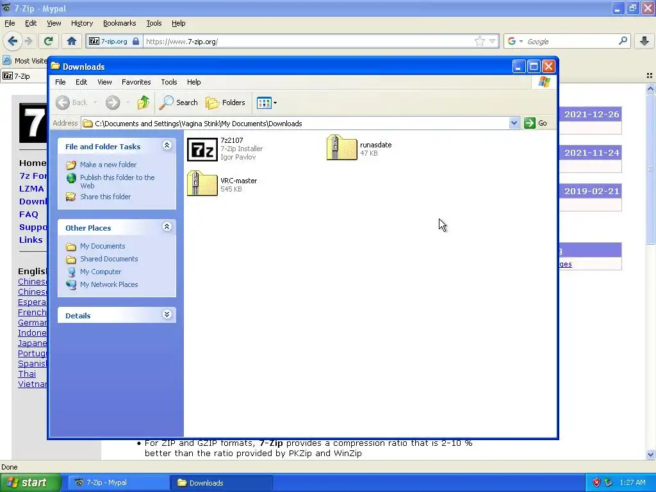
Task: Click the Explorer address path field
Action: pyautogui.click(x=295, y=124)
